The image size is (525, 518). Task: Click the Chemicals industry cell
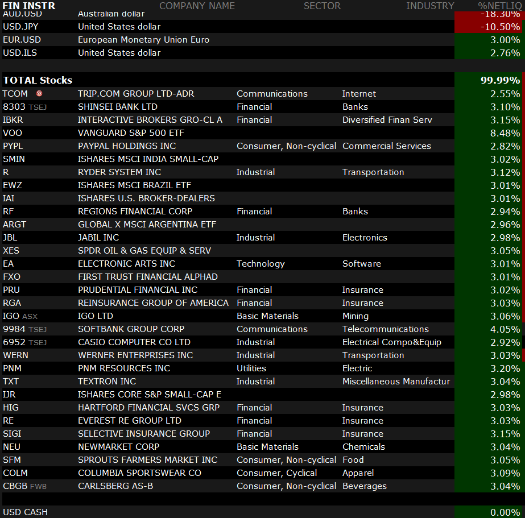click(x=363, y=446)
